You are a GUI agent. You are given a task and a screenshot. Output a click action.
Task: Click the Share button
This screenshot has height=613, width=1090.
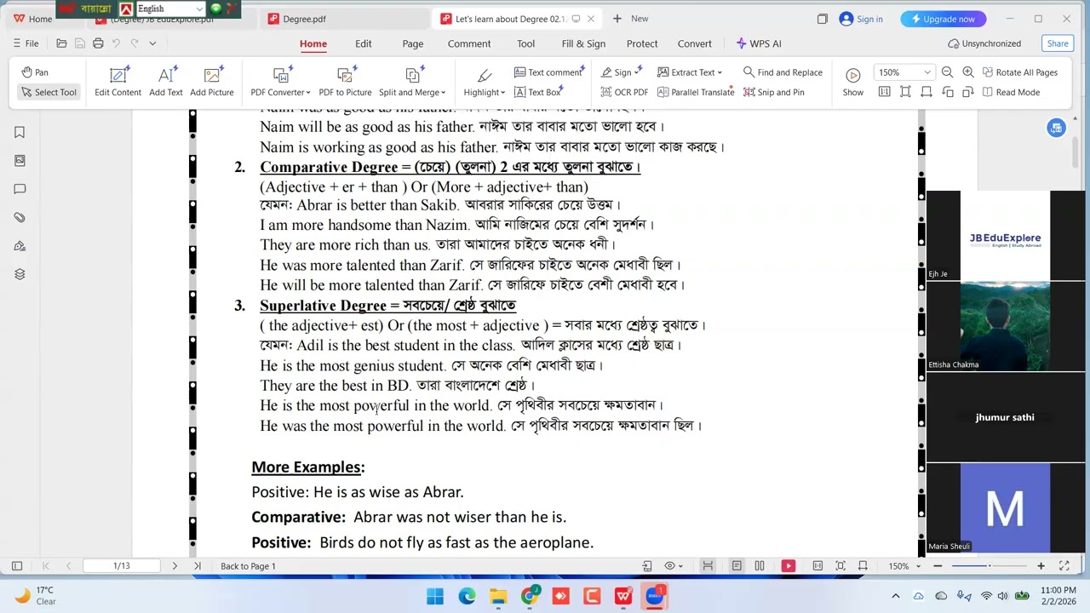1058,43
